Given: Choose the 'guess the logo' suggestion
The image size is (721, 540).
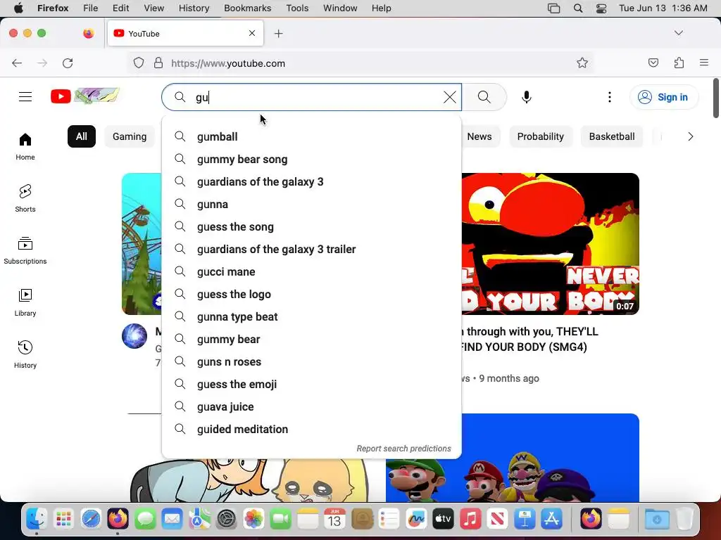Looking at the screenshot, I should click(x=312, y=295).
